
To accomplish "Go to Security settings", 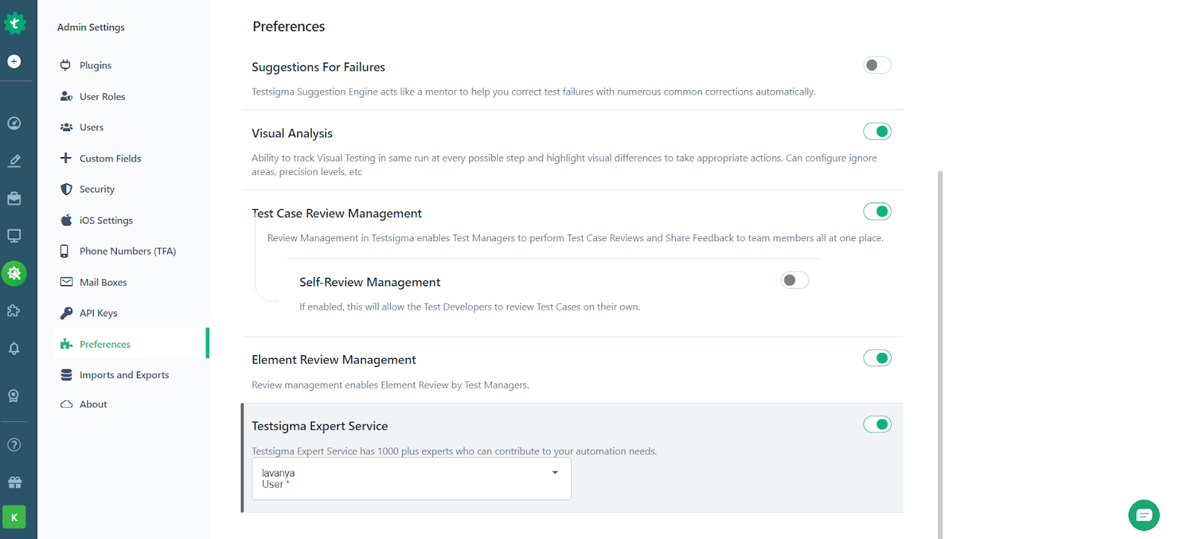I will coord(97,189).
